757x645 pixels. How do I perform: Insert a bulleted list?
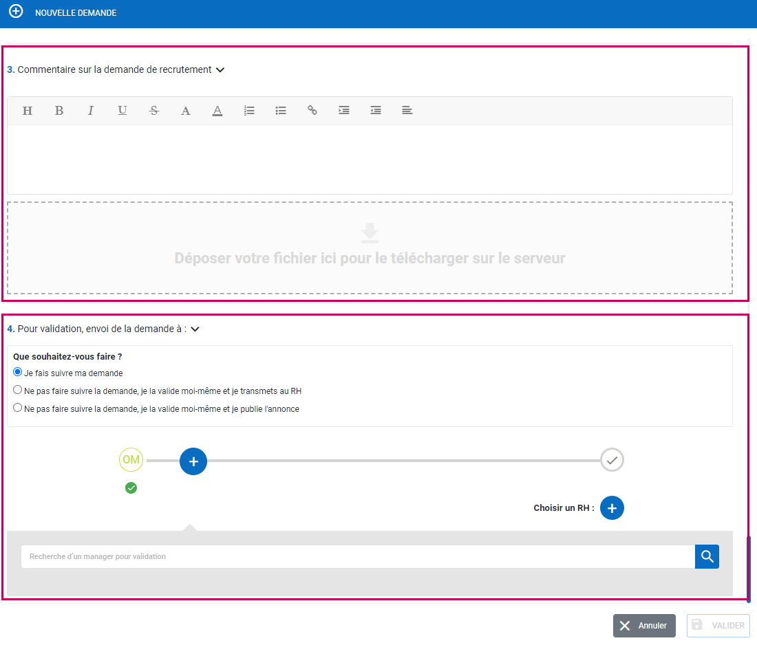coord(281,111)
